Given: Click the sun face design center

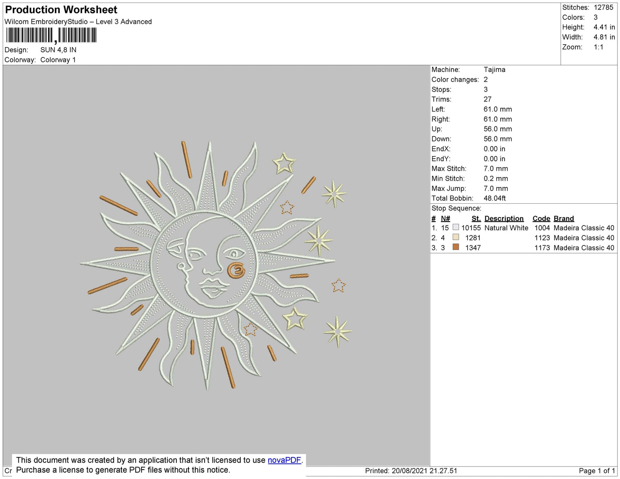Looking at the screenshot, I should coord(203,264).
